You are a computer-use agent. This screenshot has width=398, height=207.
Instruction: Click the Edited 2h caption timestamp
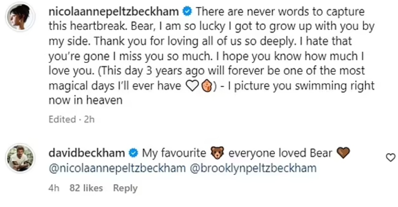72,120
